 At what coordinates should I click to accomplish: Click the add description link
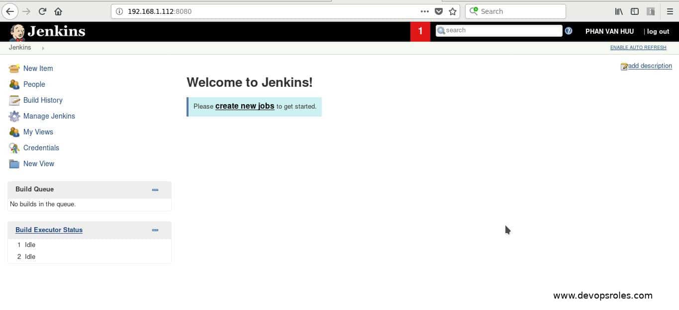pyautogui.click(x=650, y=66)
